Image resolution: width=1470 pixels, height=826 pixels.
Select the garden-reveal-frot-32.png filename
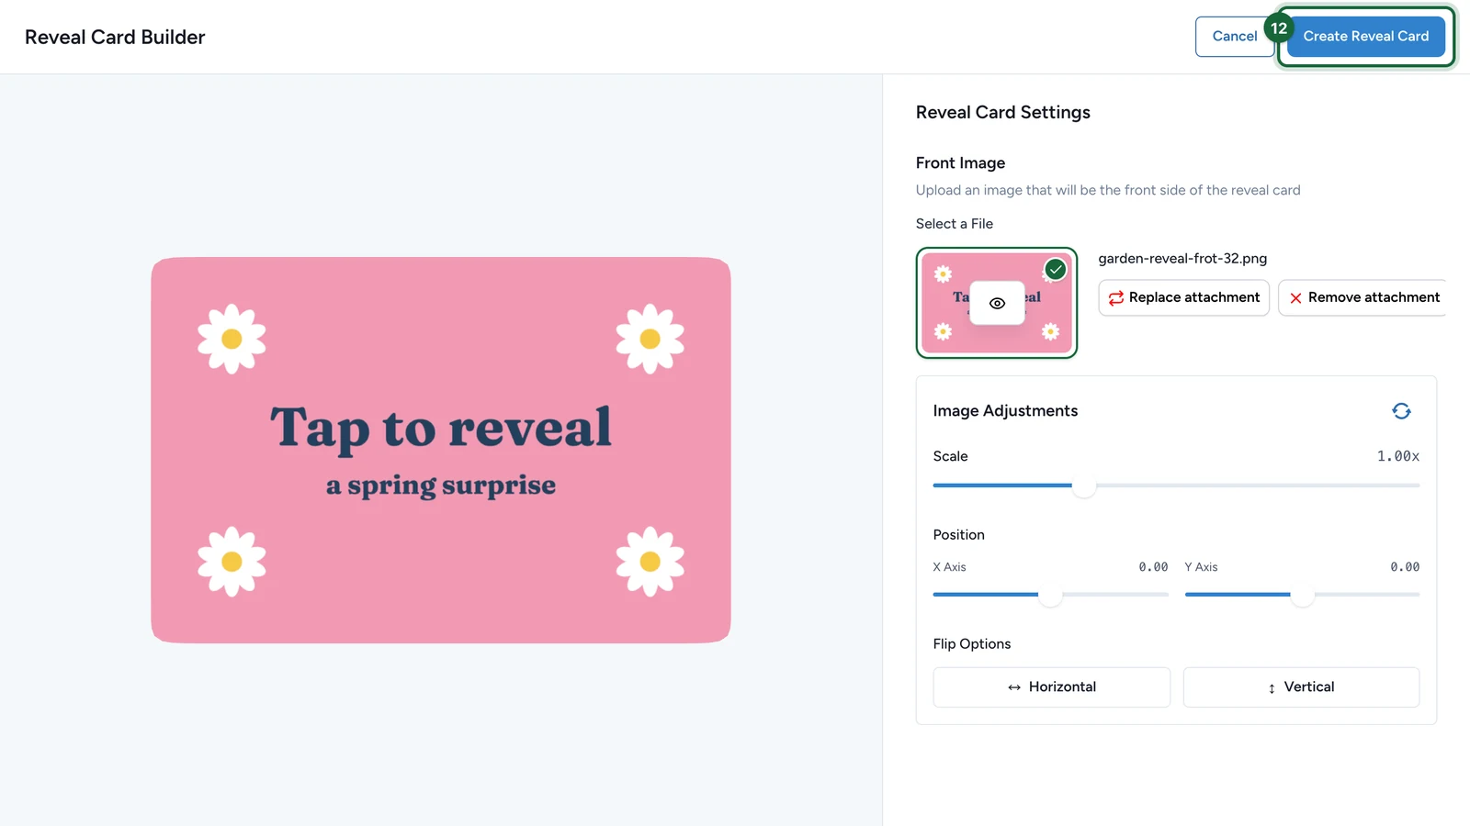1182,259
